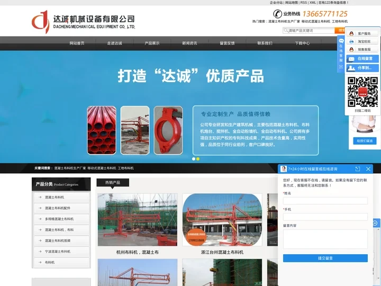Open 联系我们 menu item
This screenshot has width=381, height=286.
pos(265,43)
